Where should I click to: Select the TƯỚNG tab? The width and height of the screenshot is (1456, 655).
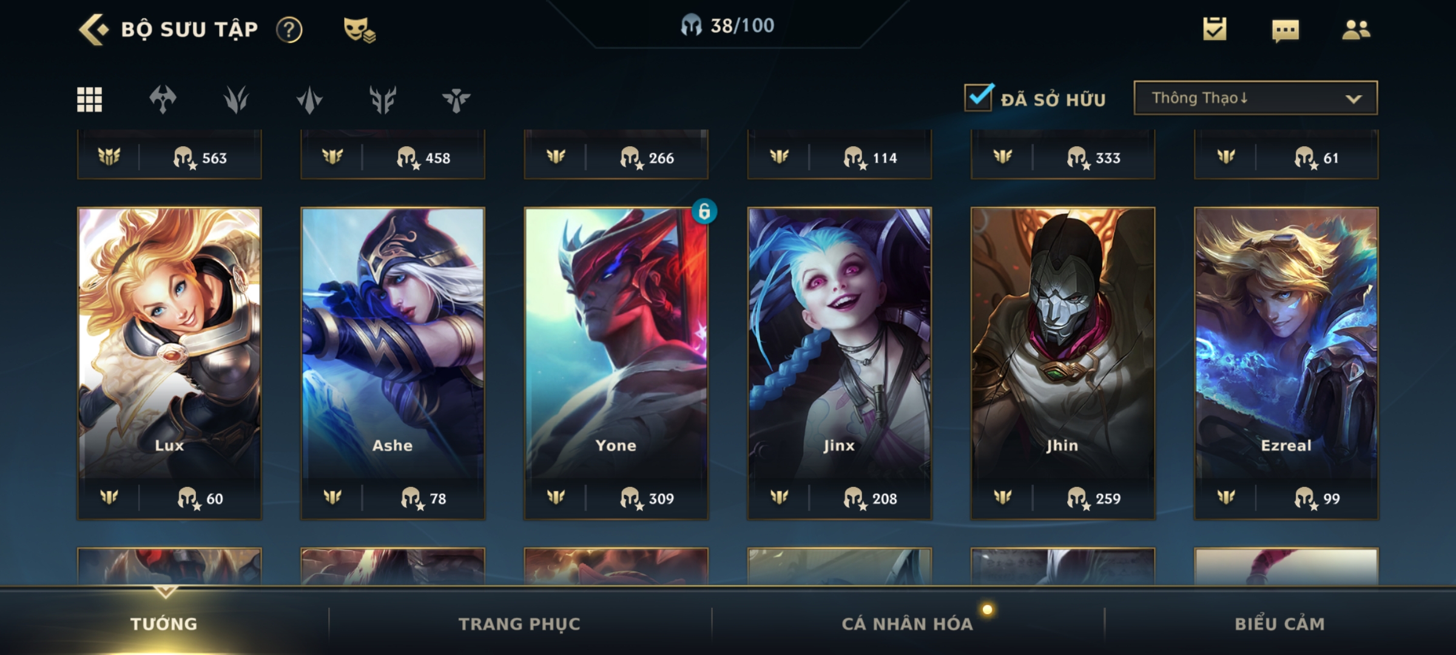pyautogui.click(x=164, y=623)
